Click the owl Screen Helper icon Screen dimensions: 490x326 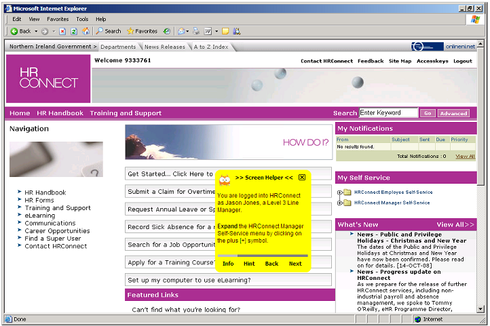tap(225, 178)
